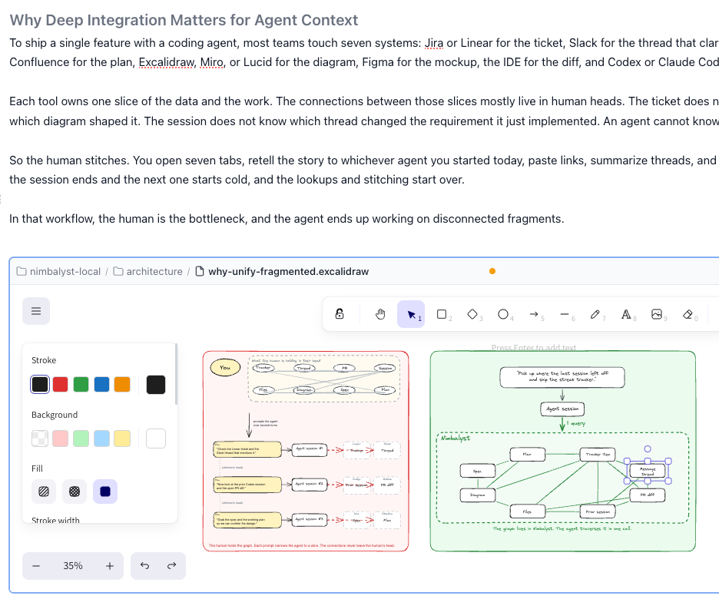719x609 pixels.
Task: Zoom out with the minus button
Action: [x=36, y=566]
